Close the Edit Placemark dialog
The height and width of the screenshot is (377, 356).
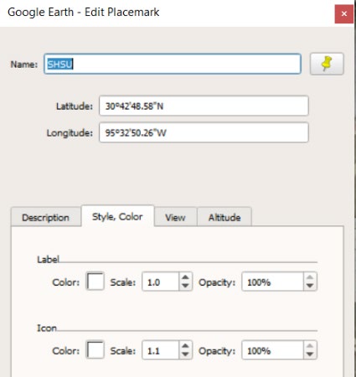click(x=344, y=13)
